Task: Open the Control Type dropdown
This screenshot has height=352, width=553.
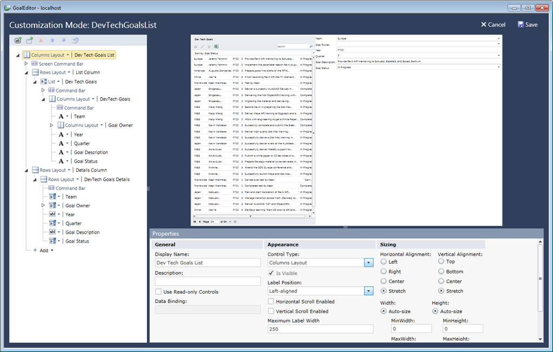Action: pyautogui.click(x=368, y=263)
